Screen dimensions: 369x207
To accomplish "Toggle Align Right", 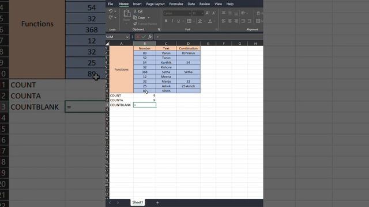I will click(x=236, y=21).
